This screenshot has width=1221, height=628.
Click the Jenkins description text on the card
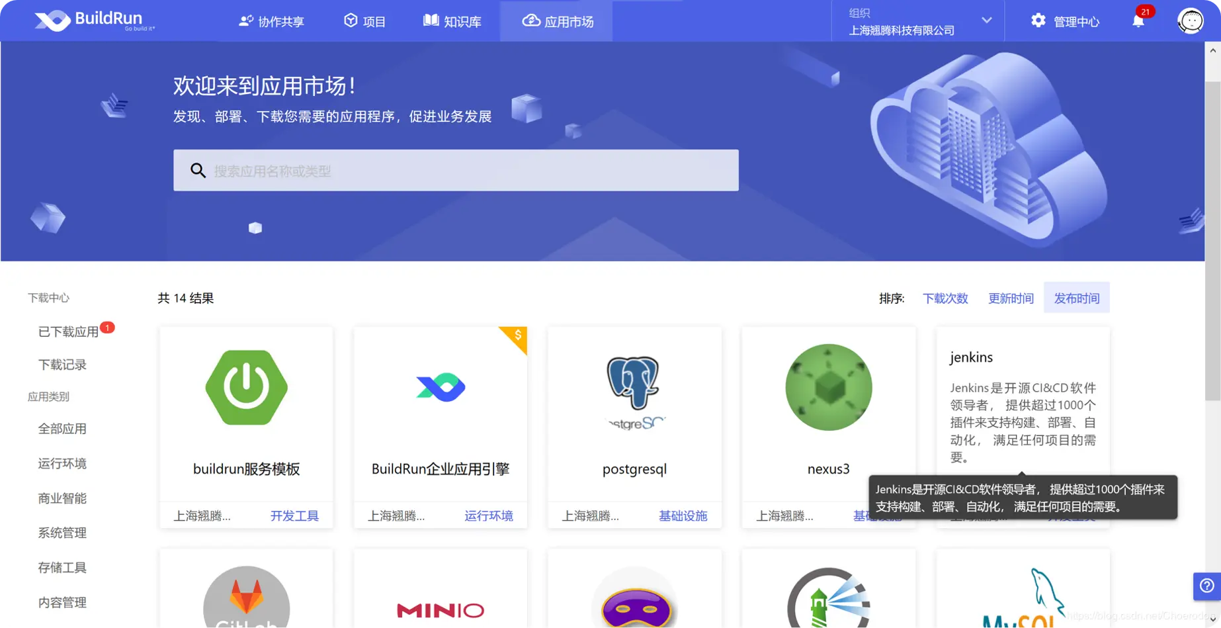coord(1023,422)
